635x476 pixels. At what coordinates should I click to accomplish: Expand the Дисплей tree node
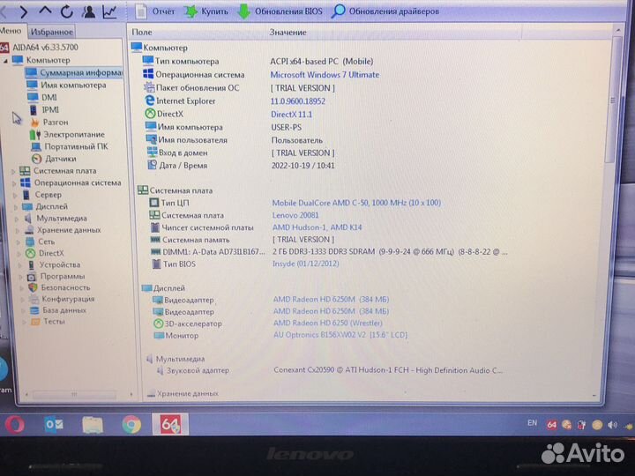[16, 207]
